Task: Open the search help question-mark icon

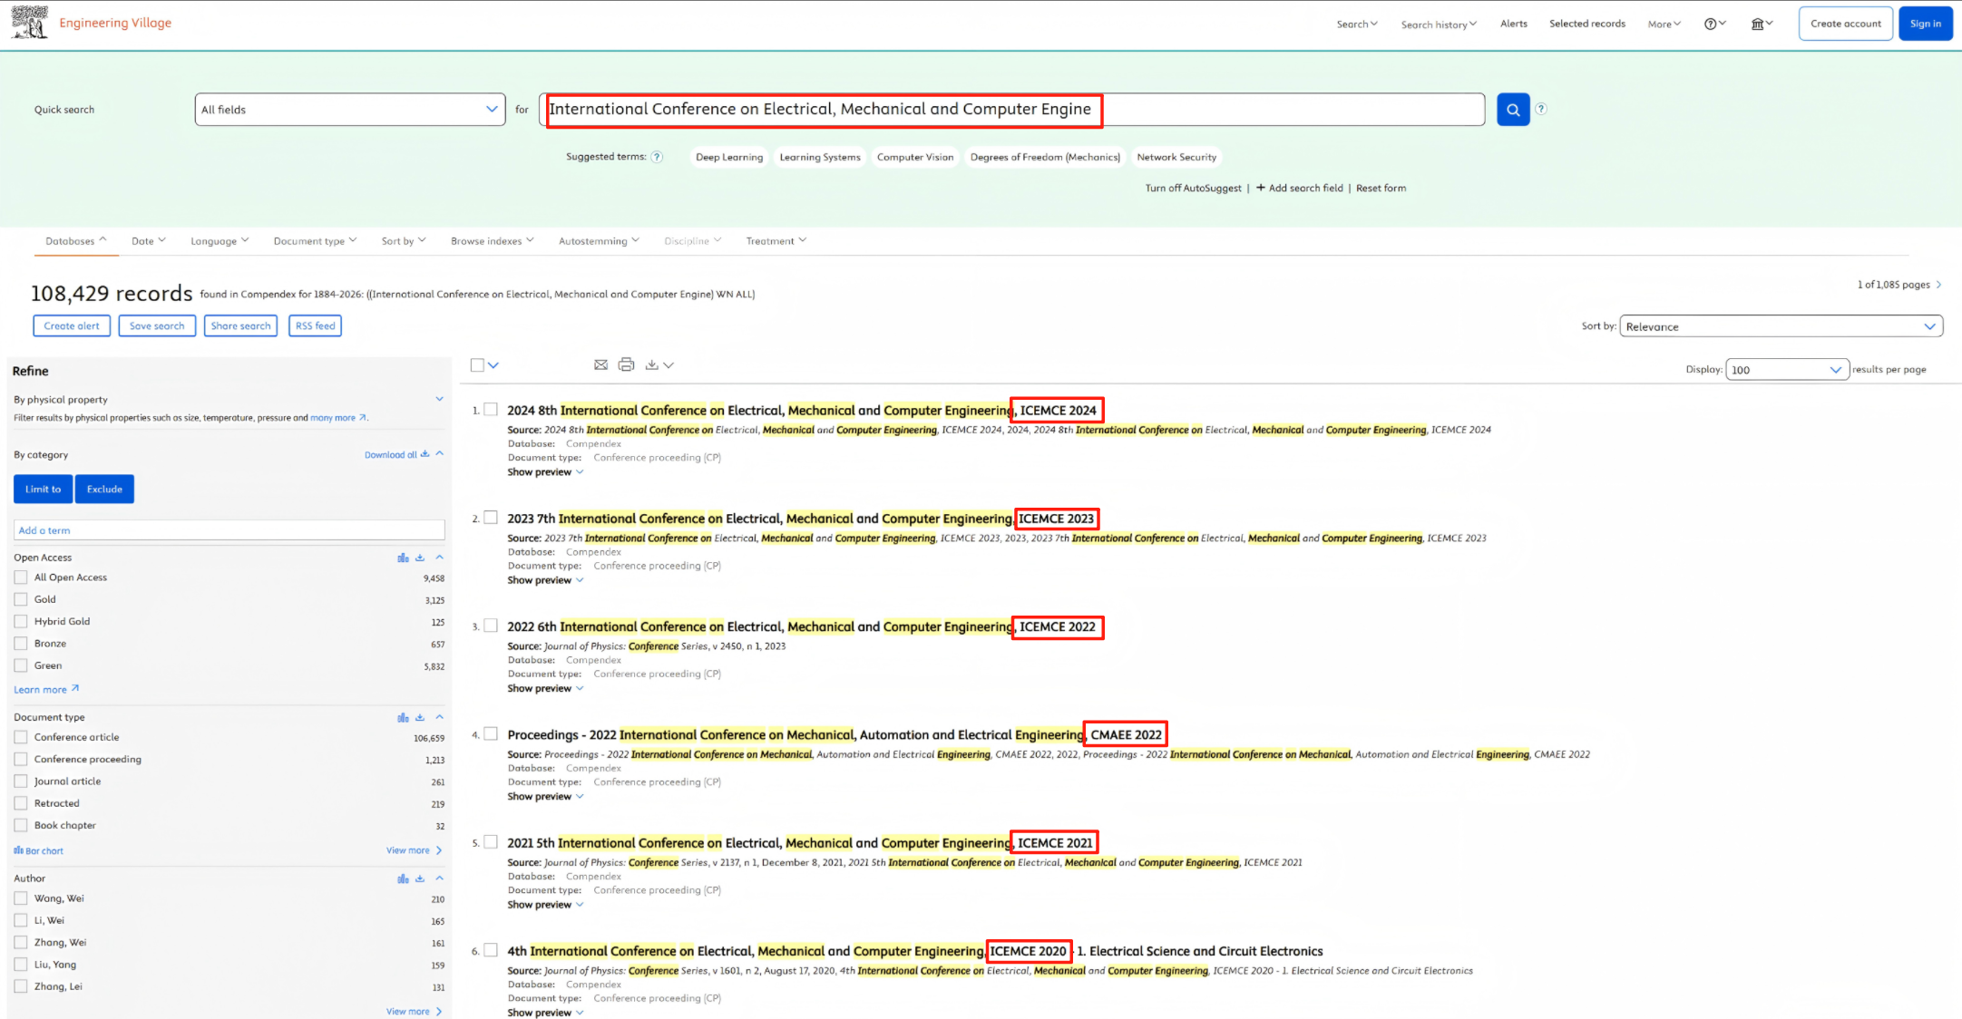Action: (x=1541, y=109)
